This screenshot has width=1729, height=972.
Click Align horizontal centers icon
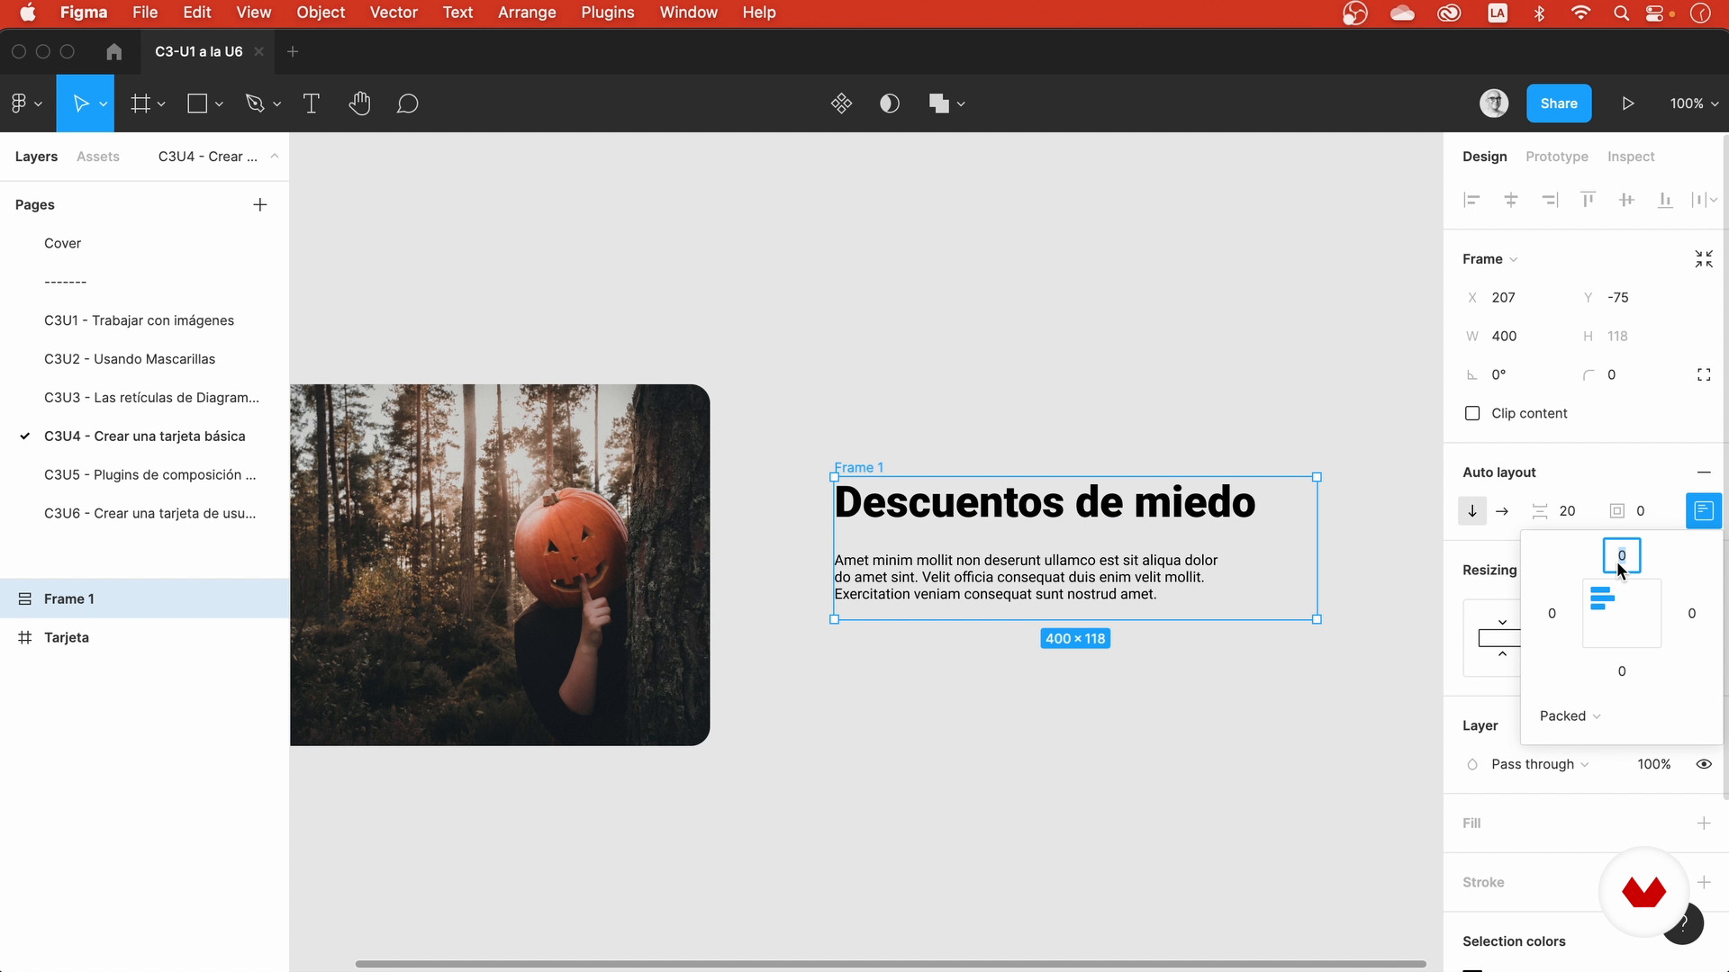click(1511, 200)
